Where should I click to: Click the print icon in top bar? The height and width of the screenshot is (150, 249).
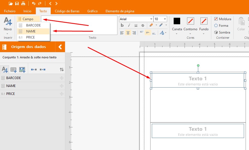point(23,4)
